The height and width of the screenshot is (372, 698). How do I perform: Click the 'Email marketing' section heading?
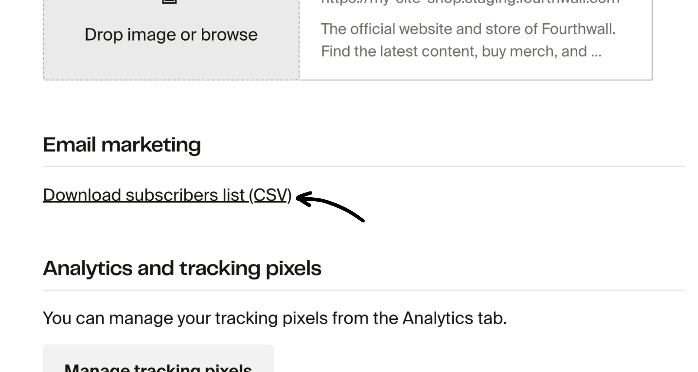point(122,144)
